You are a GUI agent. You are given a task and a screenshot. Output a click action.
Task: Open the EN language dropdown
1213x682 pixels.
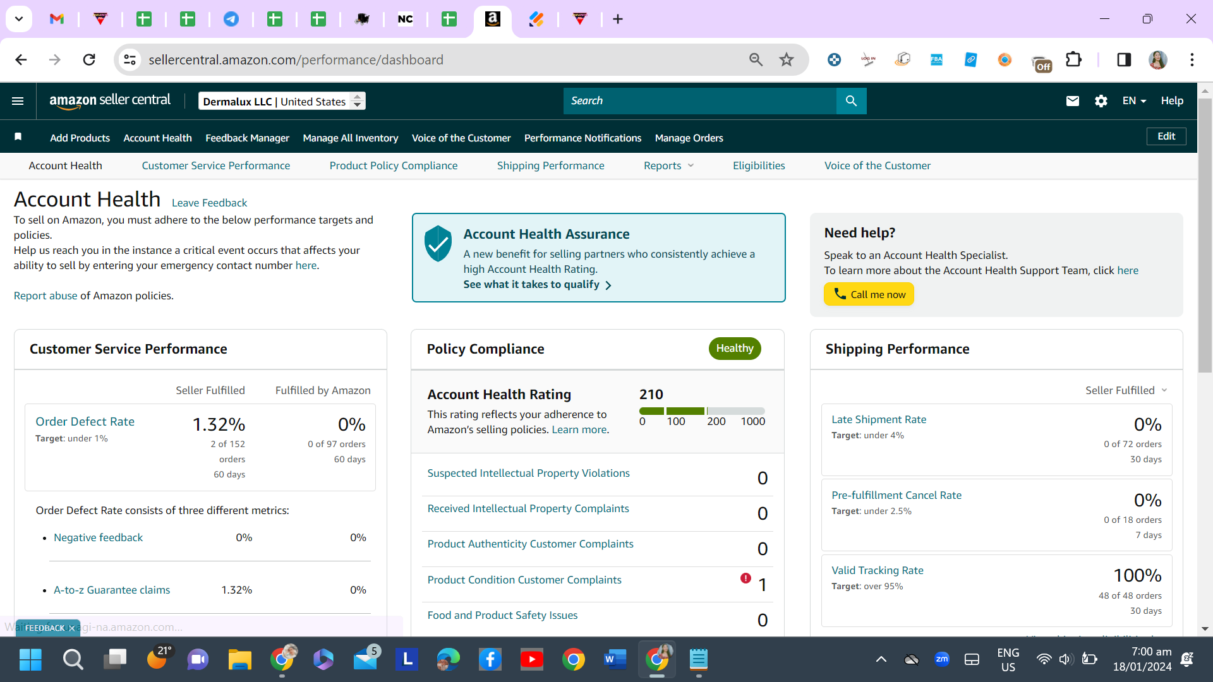click(x=1134, y=101)
